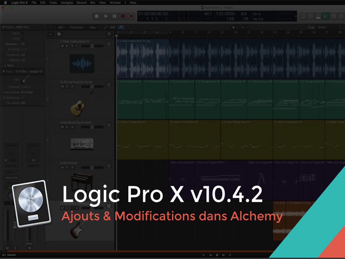Click the acoustic guitar track icon

click(x=82, y=104)
